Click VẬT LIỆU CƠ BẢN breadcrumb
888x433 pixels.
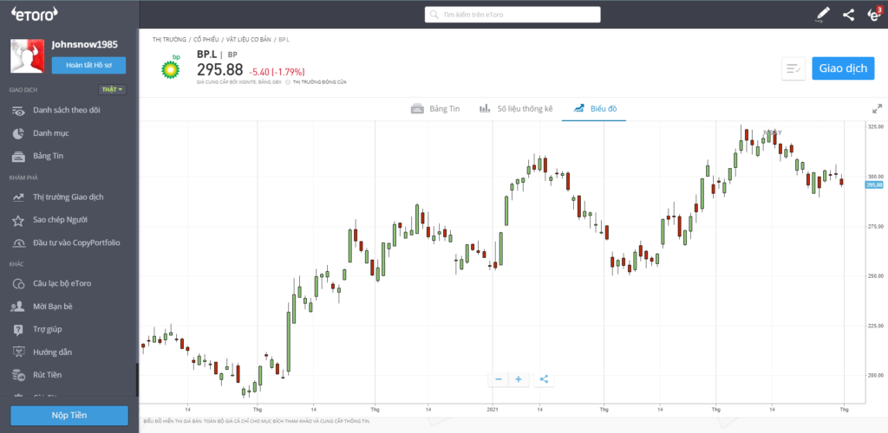coord(249,40)
